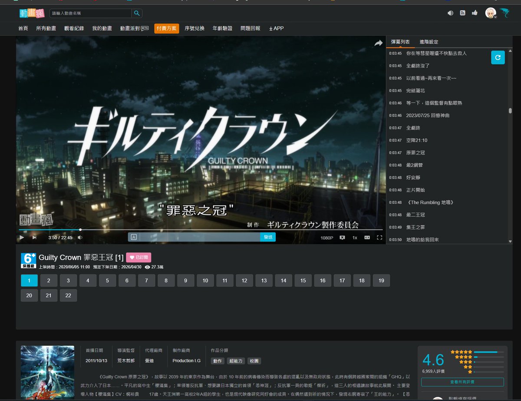The image size is (521, 401).
Task: Click the theater mode icon near fullscreen
Action: [367, 238]
